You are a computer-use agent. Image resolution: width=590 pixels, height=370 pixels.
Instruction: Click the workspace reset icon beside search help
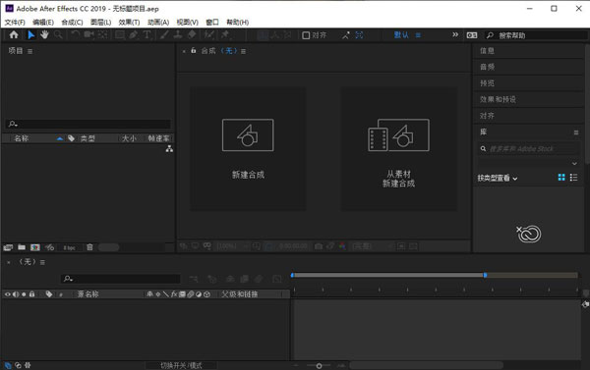click(x=472, y=35)
